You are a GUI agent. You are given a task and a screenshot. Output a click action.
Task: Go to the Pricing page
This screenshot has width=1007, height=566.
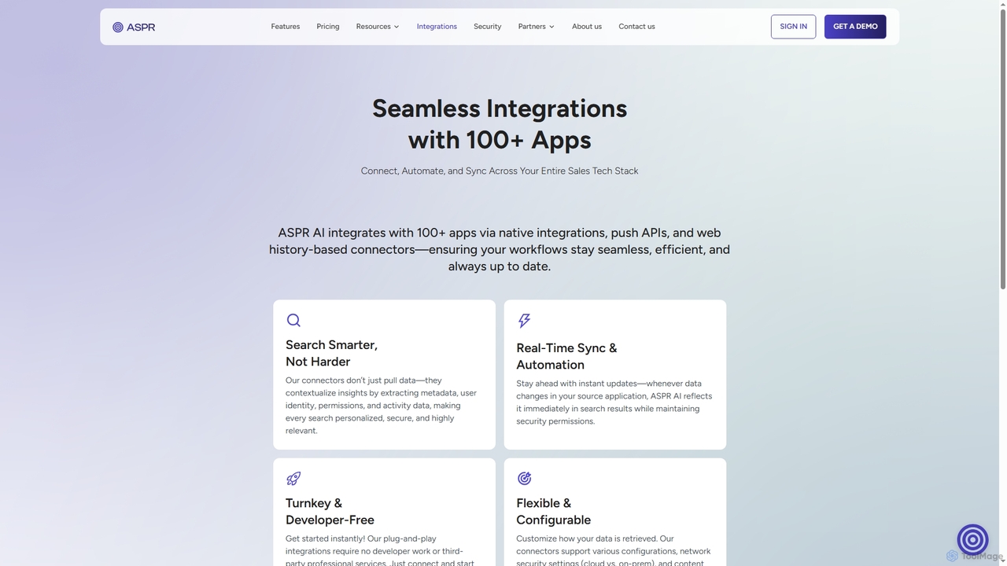click(328, 27)
